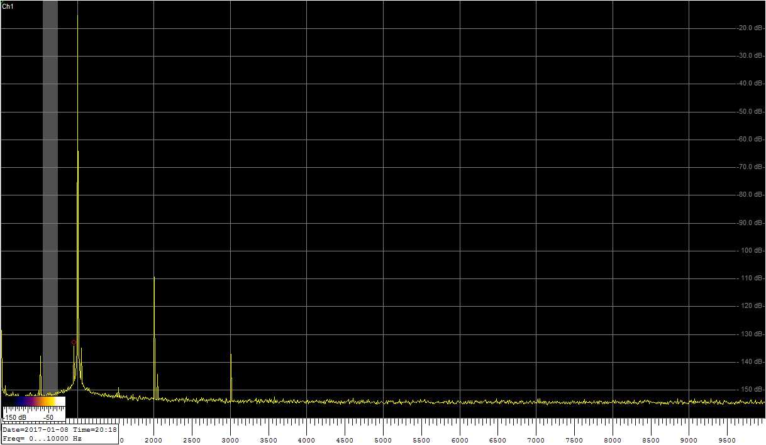766x445 pixels.
Task: Click the 9500 Hz frequency axis label
Action: [728, 441]
